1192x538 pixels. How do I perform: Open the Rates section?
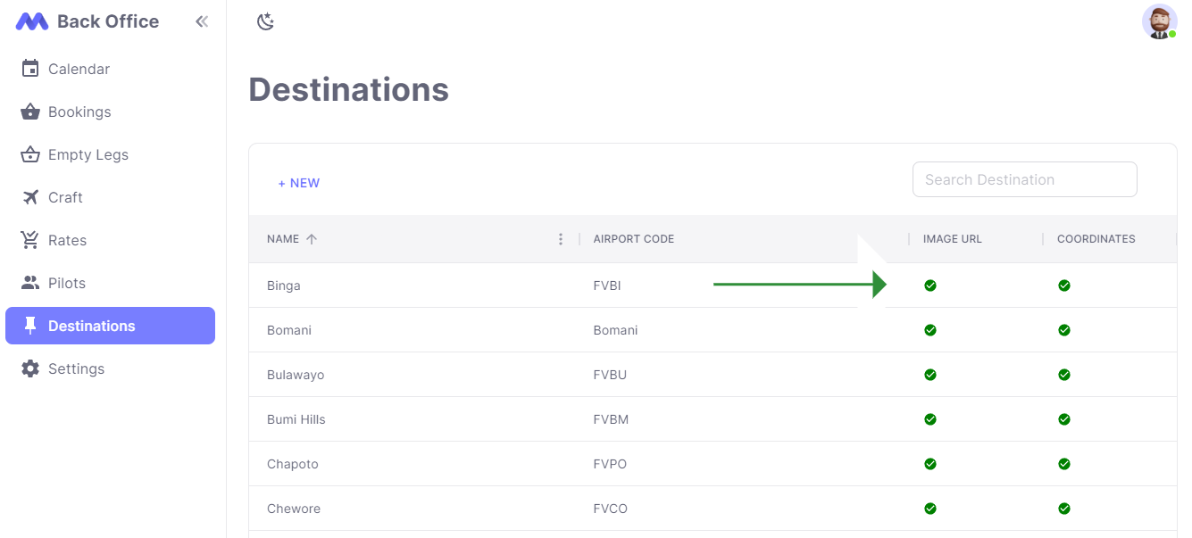pos(67,240)
